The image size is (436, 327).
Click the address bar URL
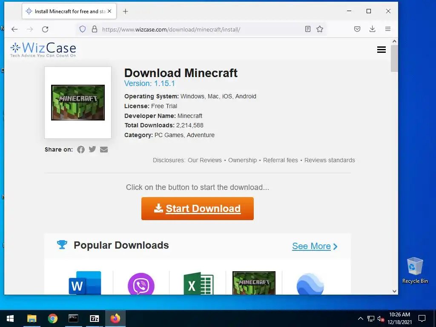[171, 29]
